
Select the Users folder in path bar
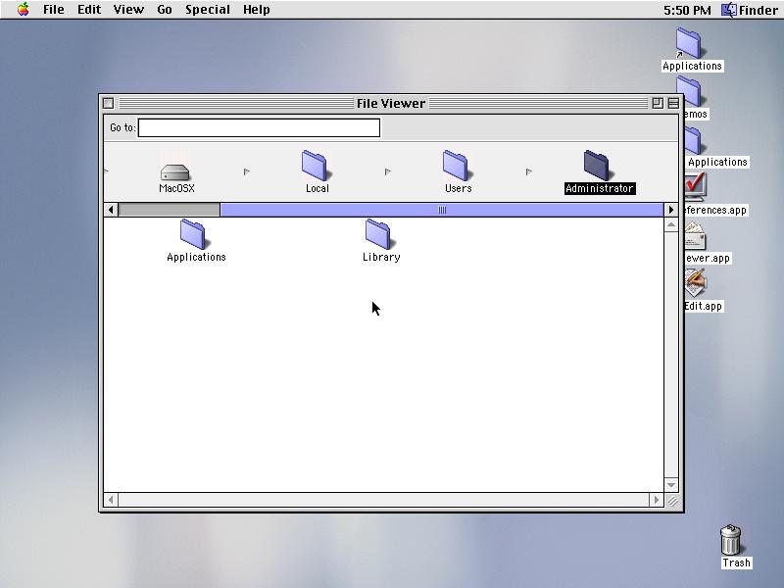tap(457, 166)
